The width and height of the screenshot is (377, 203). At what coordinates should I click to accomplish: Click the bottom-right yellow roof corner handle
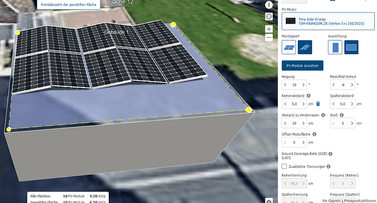coord(249,110)
